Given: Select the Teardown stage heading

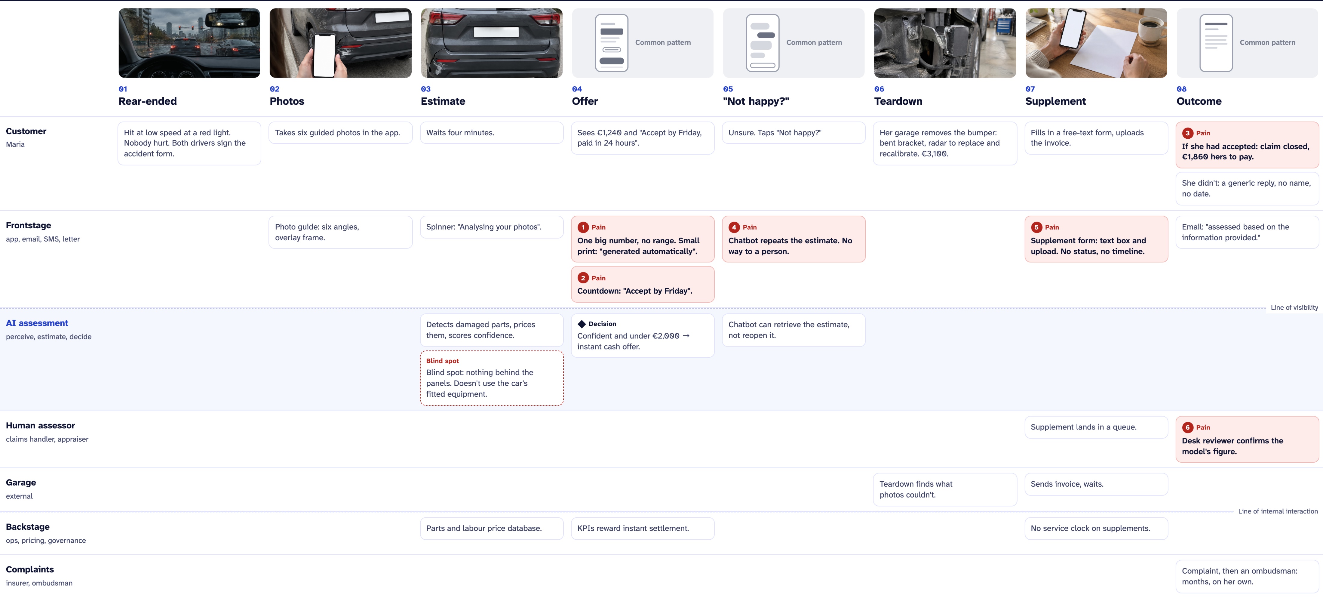Looking at the screenshot, I should tap(898, 101).
